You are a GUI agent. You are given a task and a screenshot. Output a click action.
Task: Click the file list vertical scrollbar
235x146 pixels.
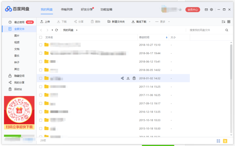tap(231, 62)
